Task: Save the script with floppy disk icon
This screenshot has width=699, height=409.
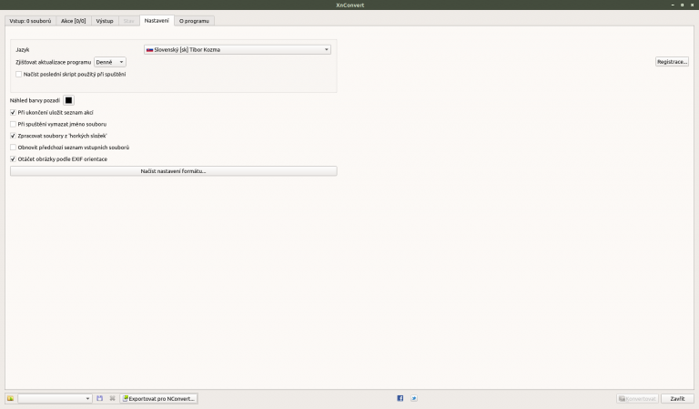Action: (x=100, y=398)
